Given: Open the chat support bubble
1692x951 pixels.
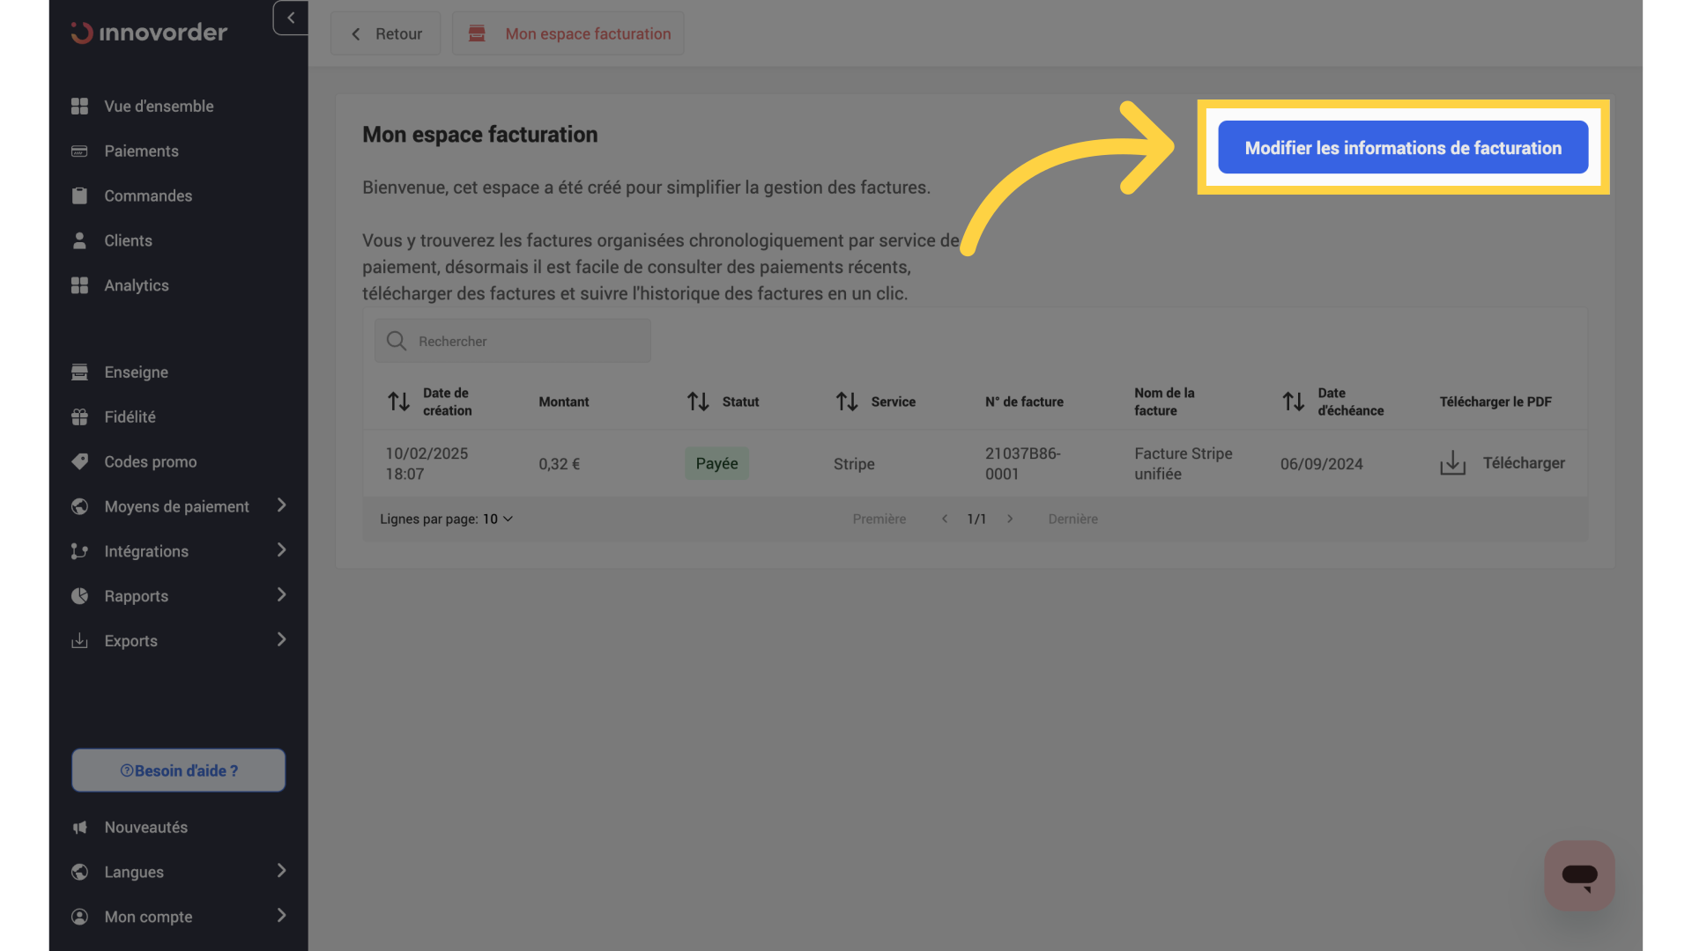Looking at the screenshot, I should 1579,875.
